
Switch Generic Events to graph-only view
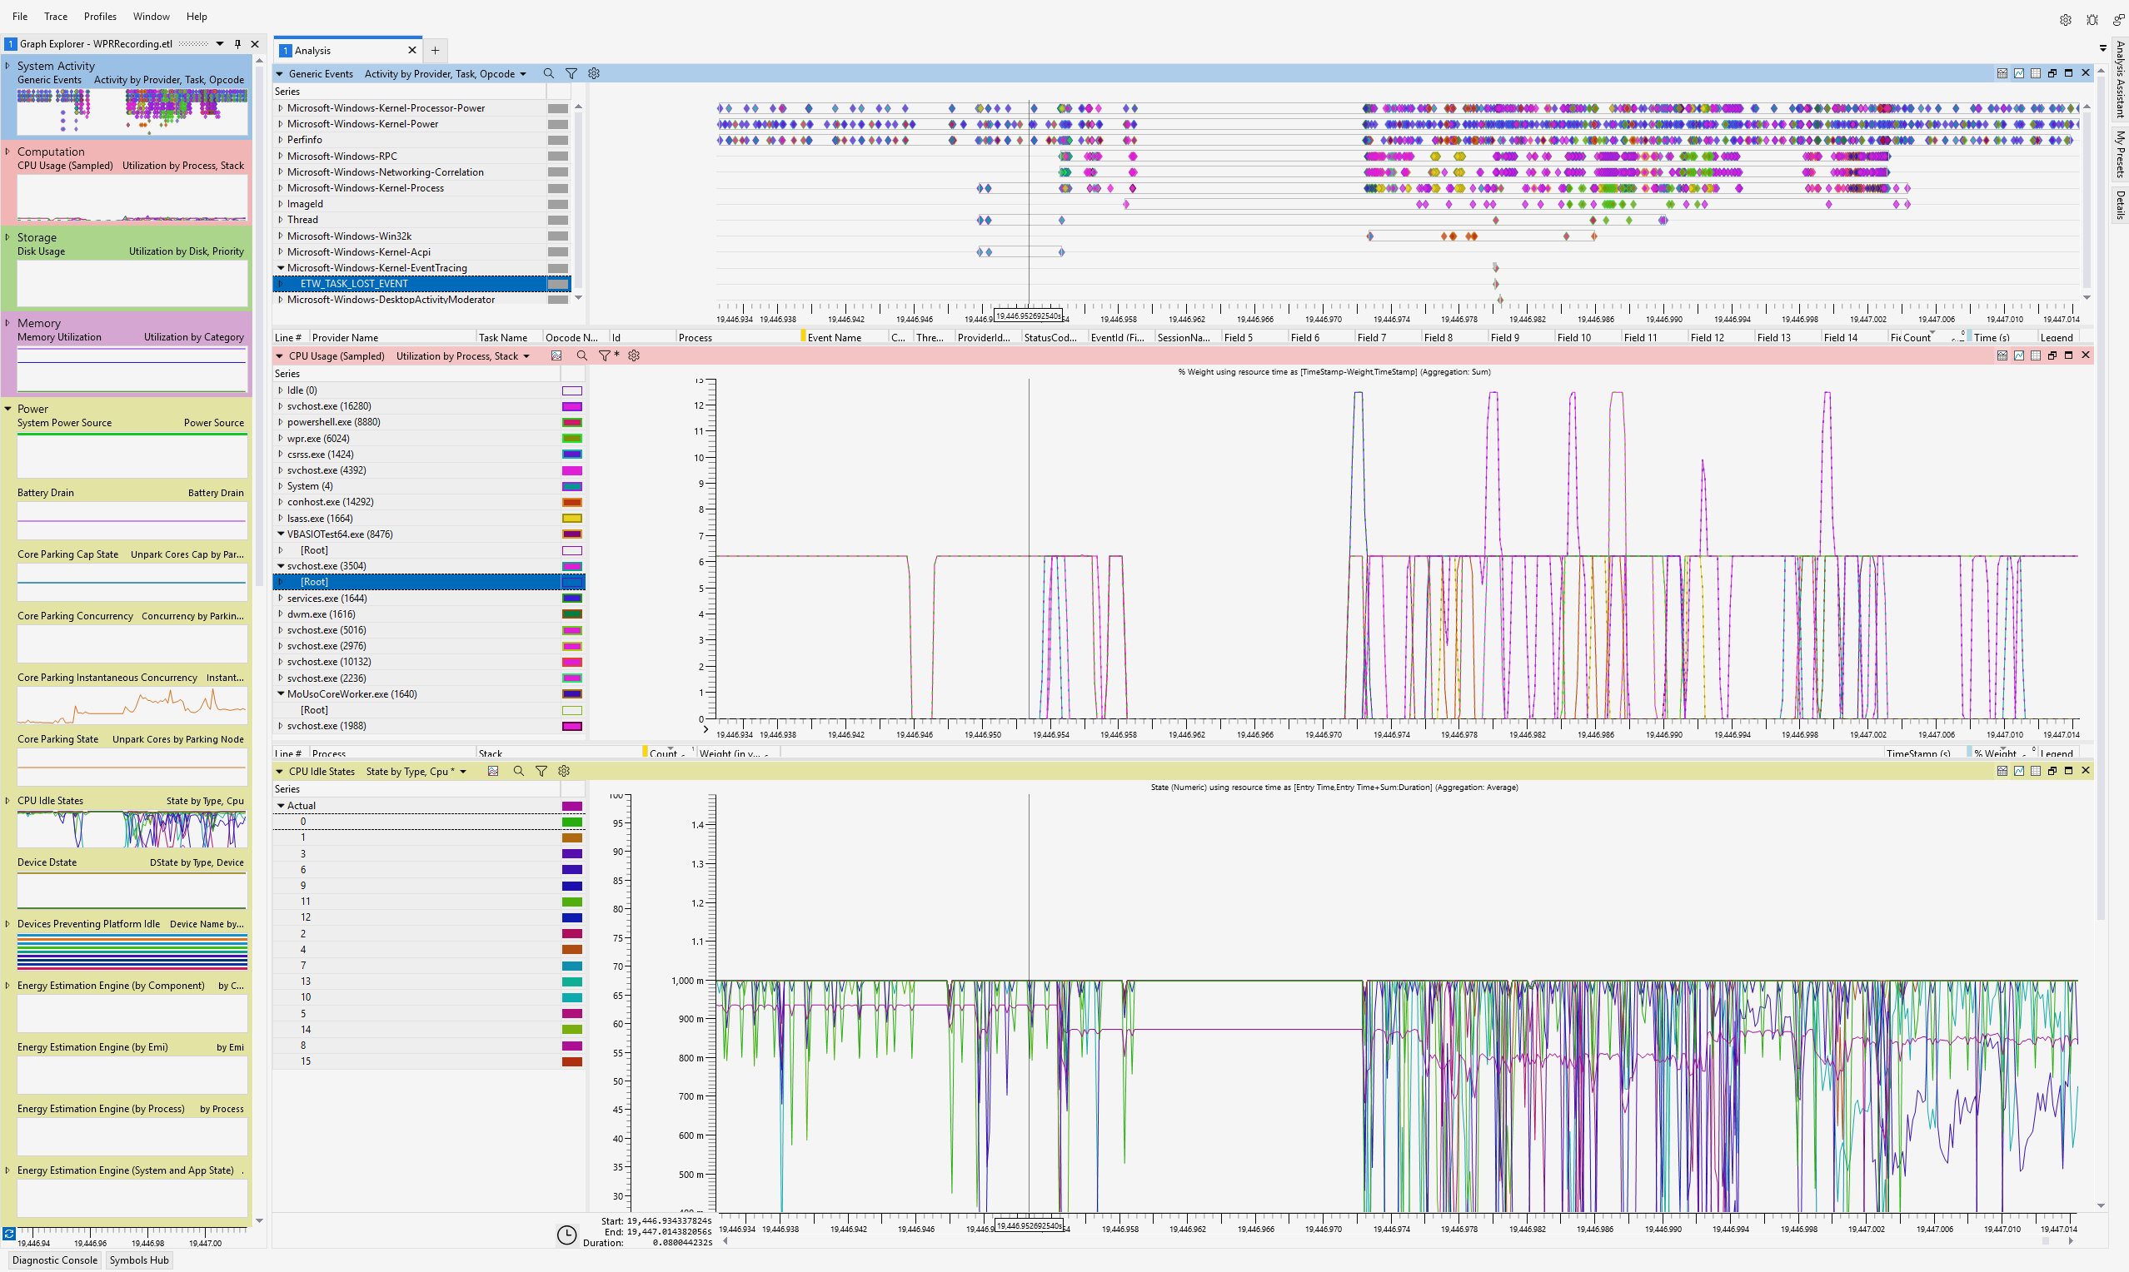click(2018, 74)
